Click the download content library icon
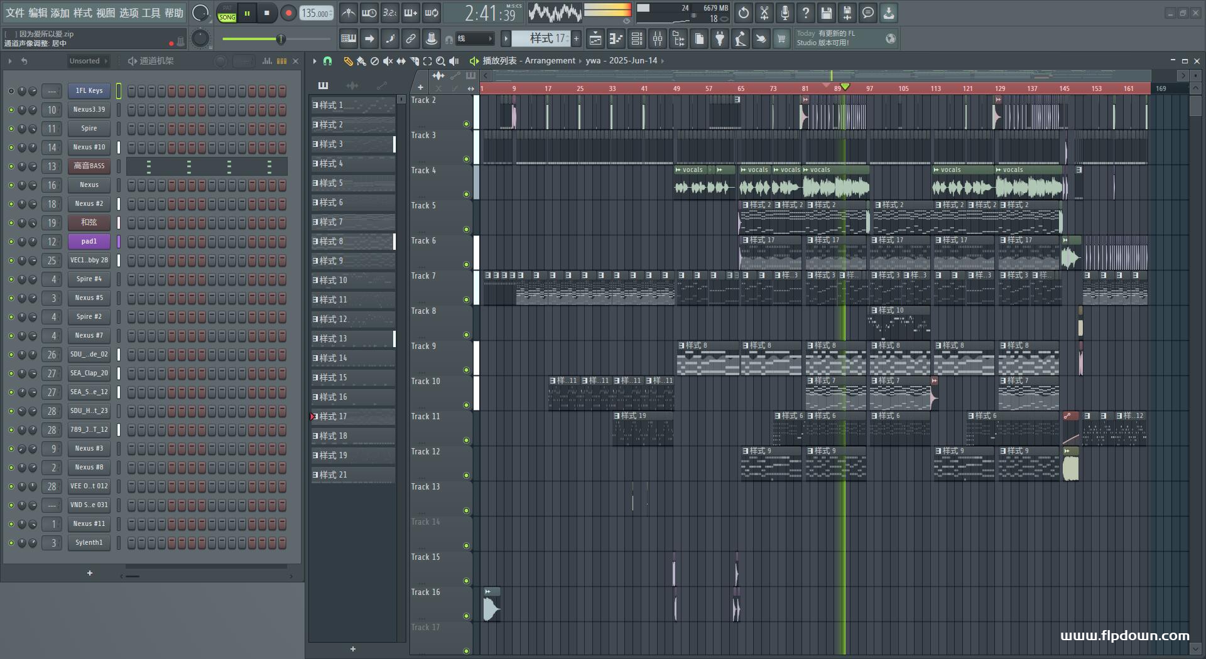The width and height of the screenshot is (1206, 659). click(x=889, y=13)
